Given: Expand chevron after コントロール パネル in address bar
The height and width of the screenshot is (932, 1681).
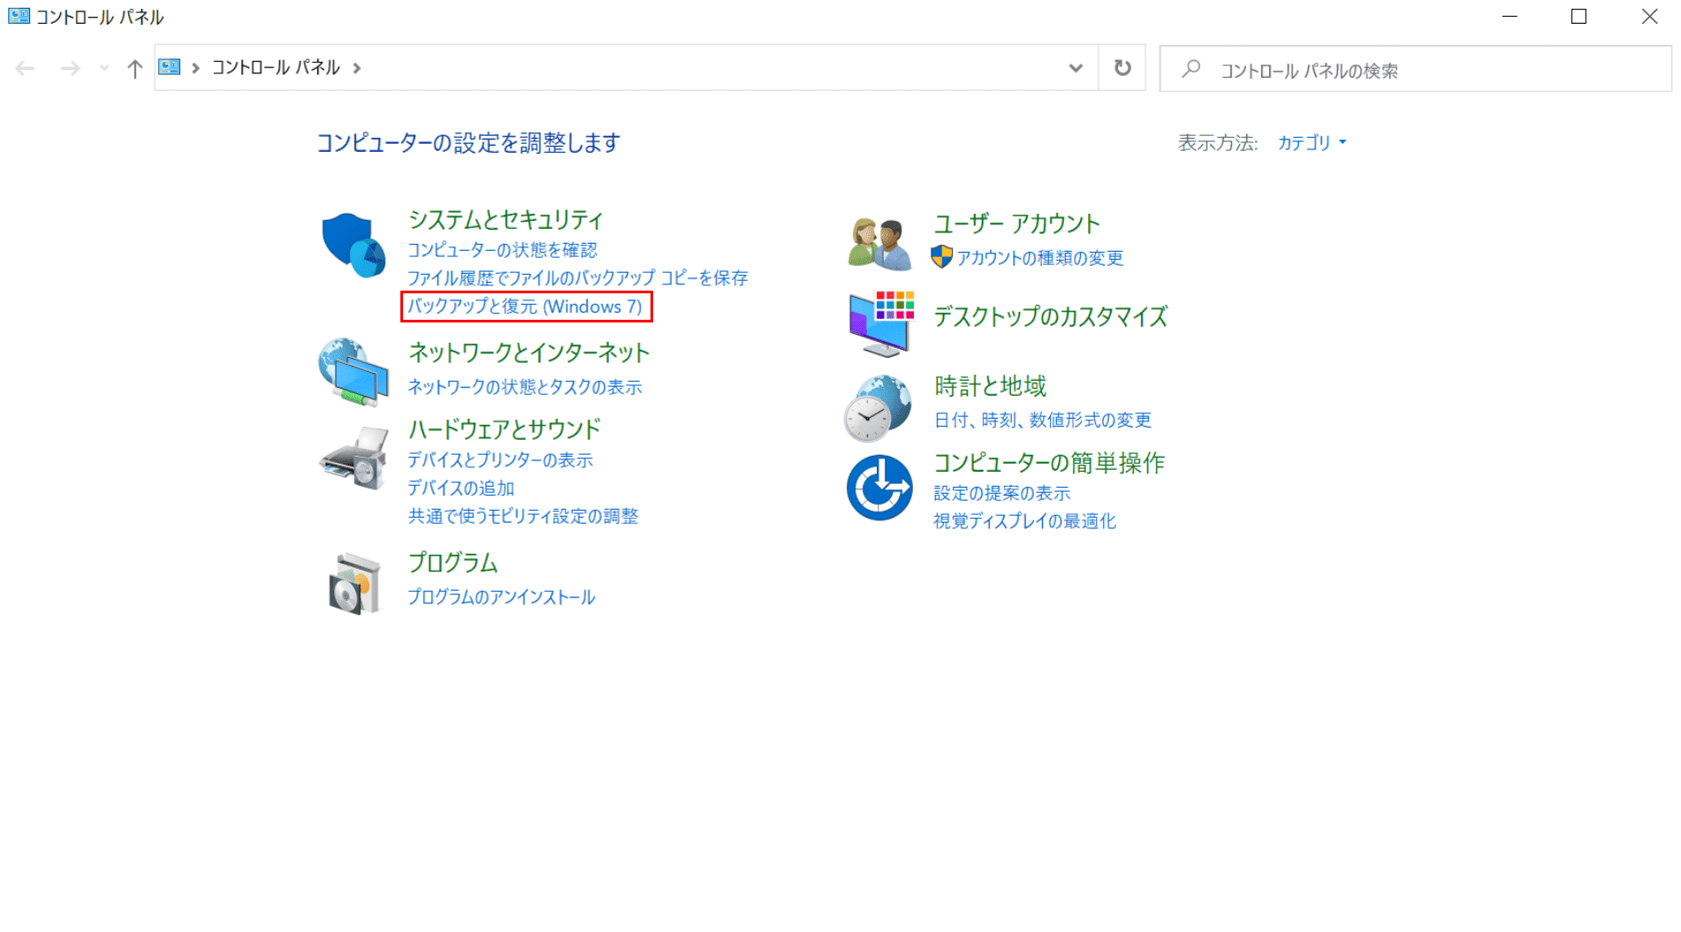Looking at the screenshot, I should tap(357, 68).
